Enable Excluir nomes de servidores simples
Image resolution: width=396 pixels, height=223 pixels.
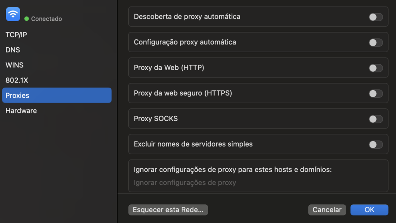pyautogui.click(x=375, y=144)
